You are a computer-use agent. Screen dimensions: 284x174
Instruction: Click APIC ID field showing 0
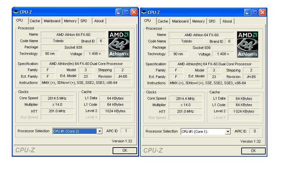(255, 131)
